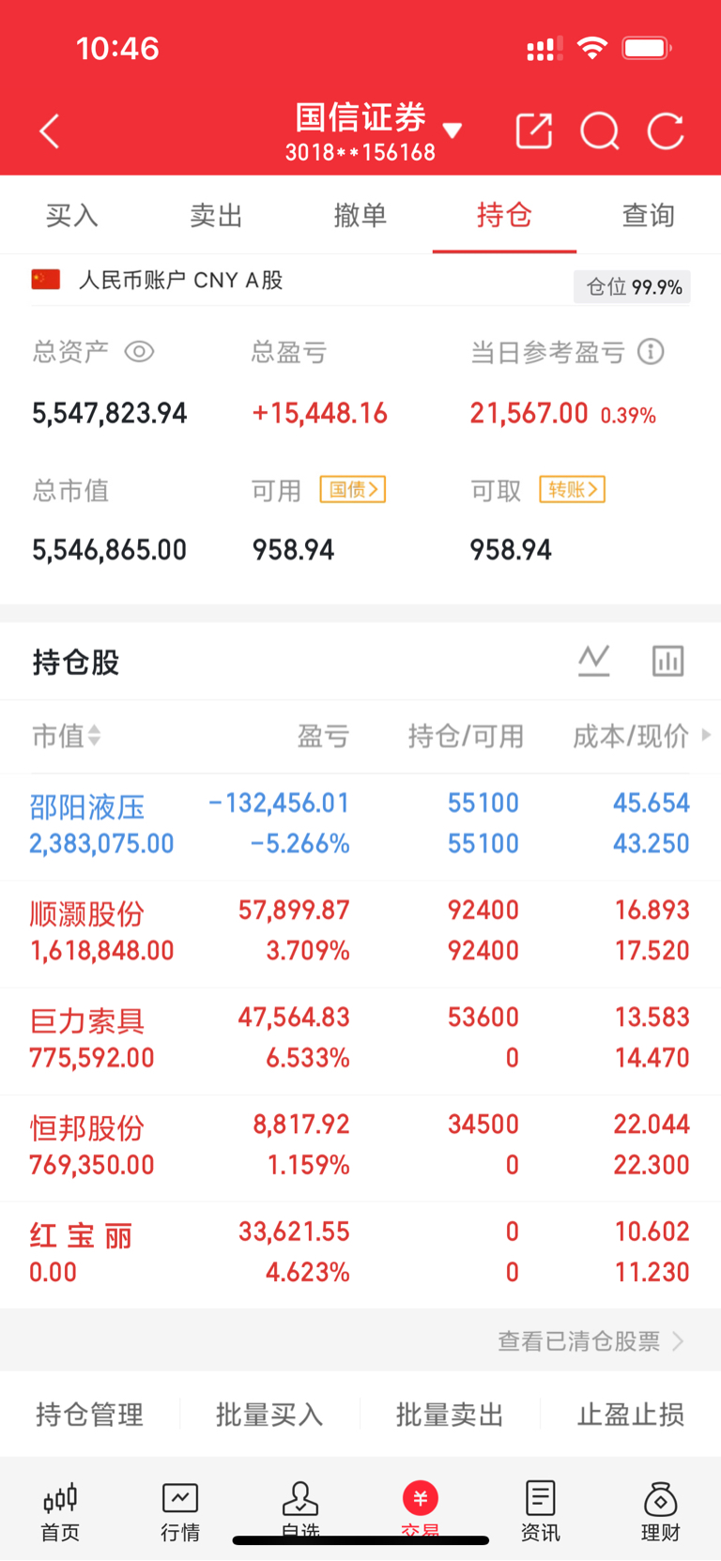This screenshot has width=721, height=1561.
Task: Toggle total assets visibility eye icon
Action: pyautogui.click(x=139, y=352)
